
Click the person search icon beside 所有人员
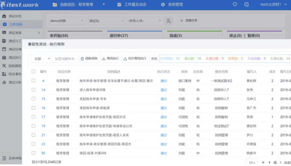[169, 21]
